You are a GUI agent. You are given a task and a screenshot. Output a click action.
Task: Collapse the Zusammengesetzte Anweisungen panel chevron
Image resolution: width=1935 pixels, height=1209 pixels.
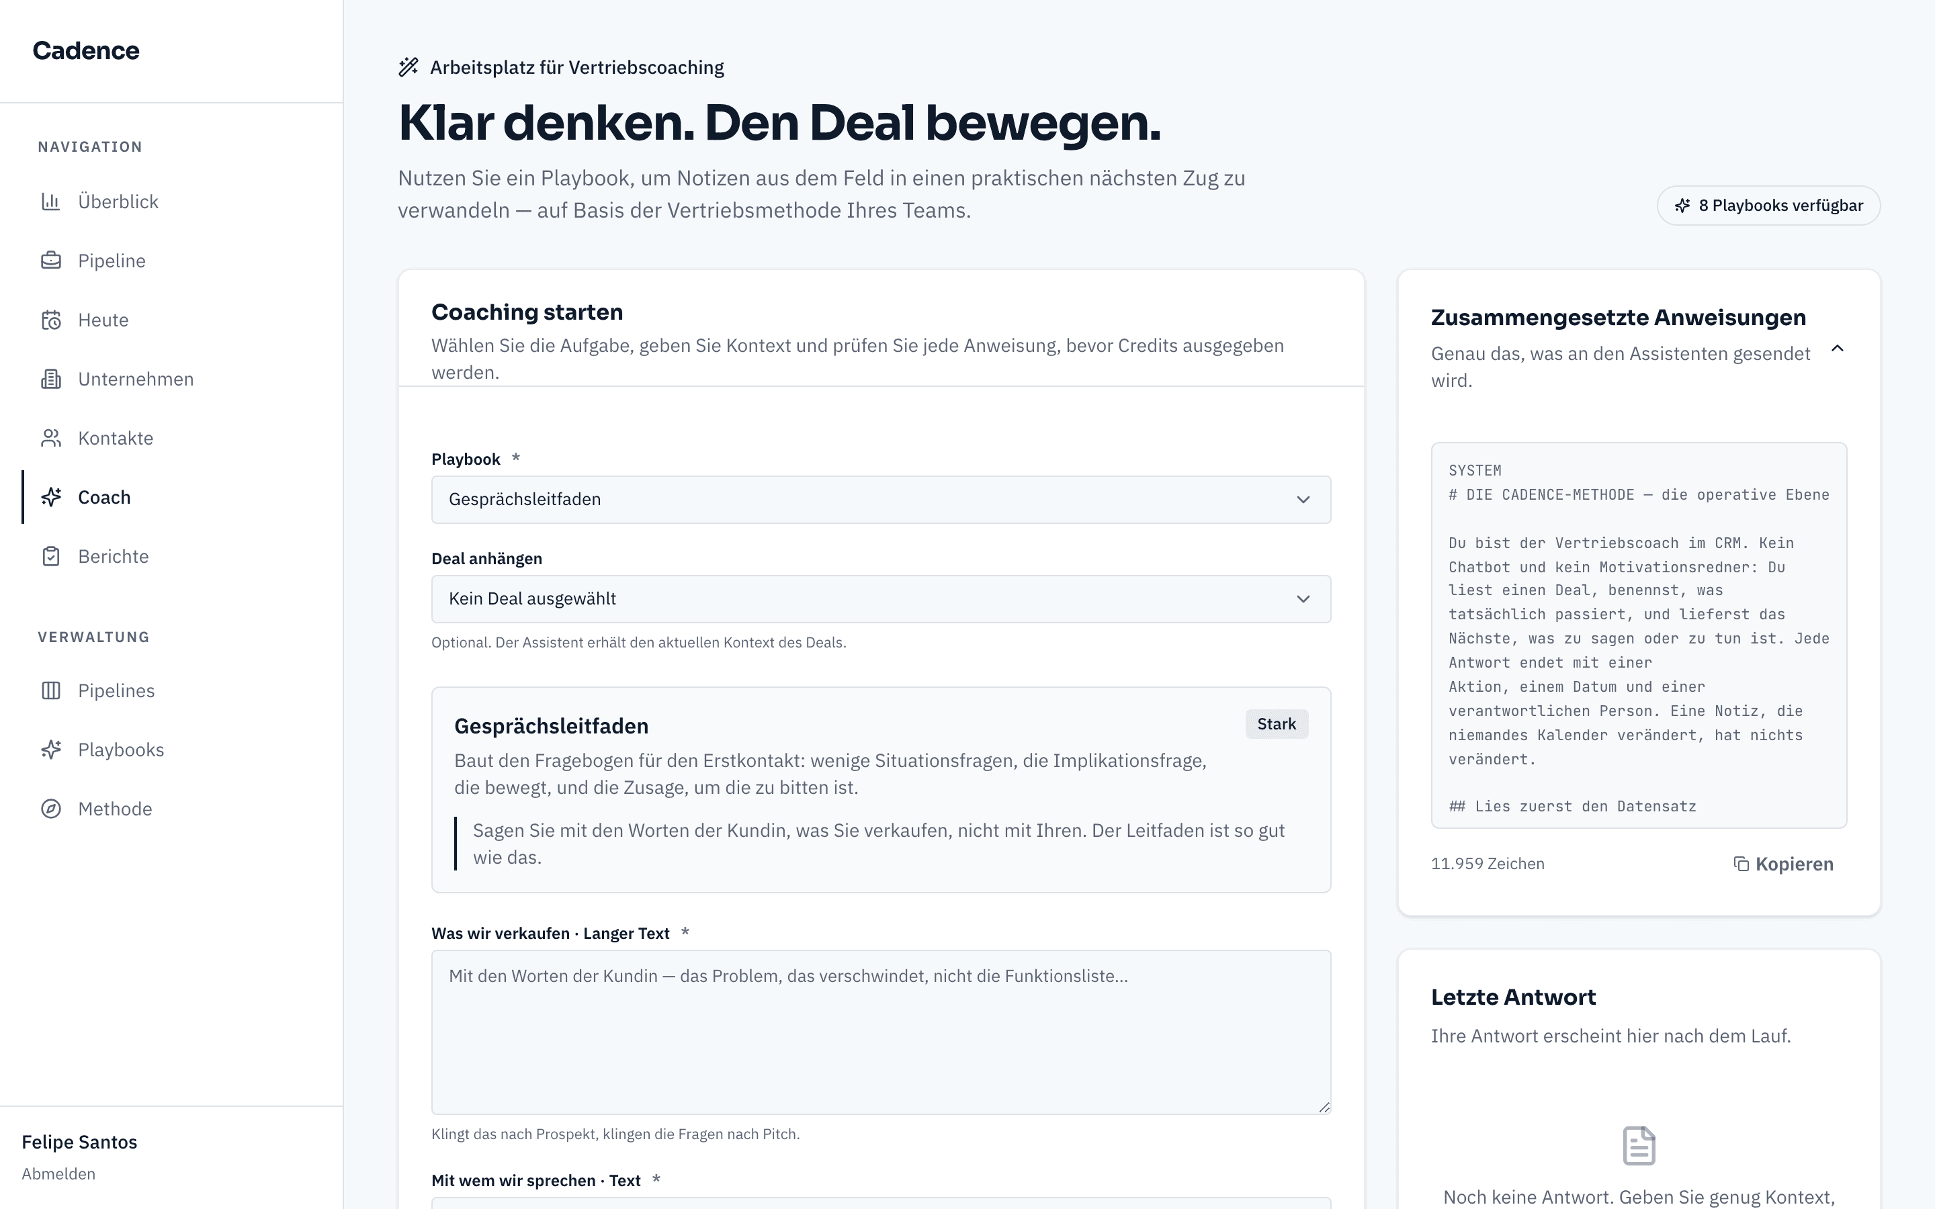point(1838,349)
